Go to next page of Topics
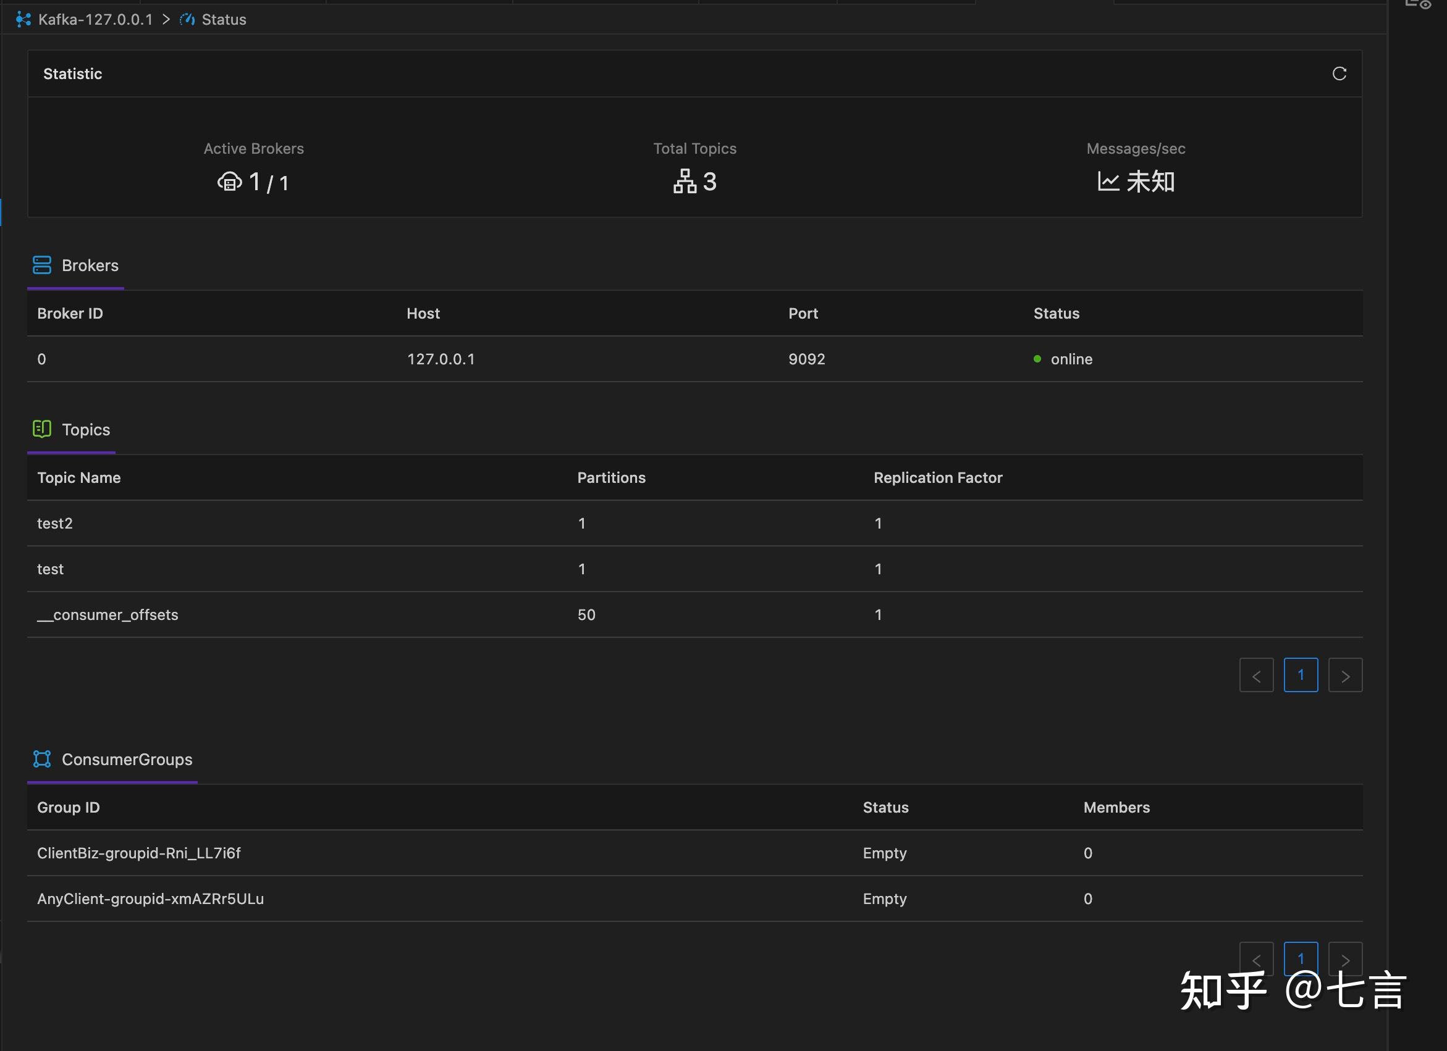 click(x=1345, y=674)
